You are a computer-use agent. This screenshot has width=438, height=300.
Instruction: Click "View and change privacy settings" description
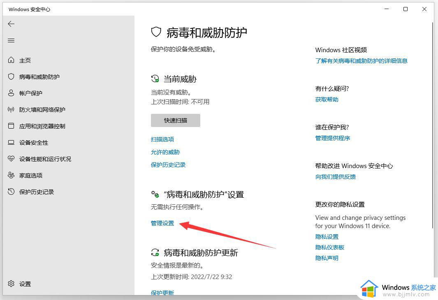click(x=360, y=222)
